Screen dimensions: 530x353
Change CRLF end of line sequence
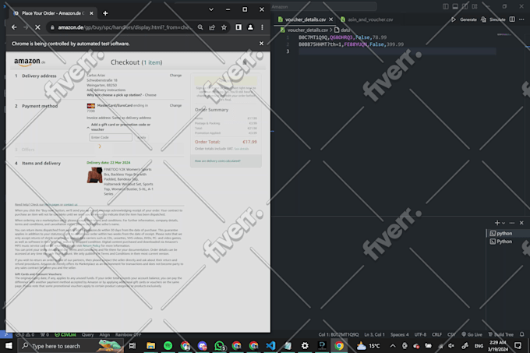click(436, 335)
